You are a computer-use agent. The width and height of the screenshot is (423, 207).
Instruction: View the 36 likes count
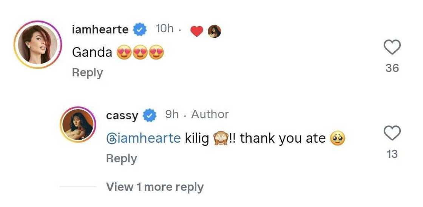[392, 68]
